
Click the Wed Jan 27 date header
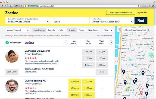101,42
